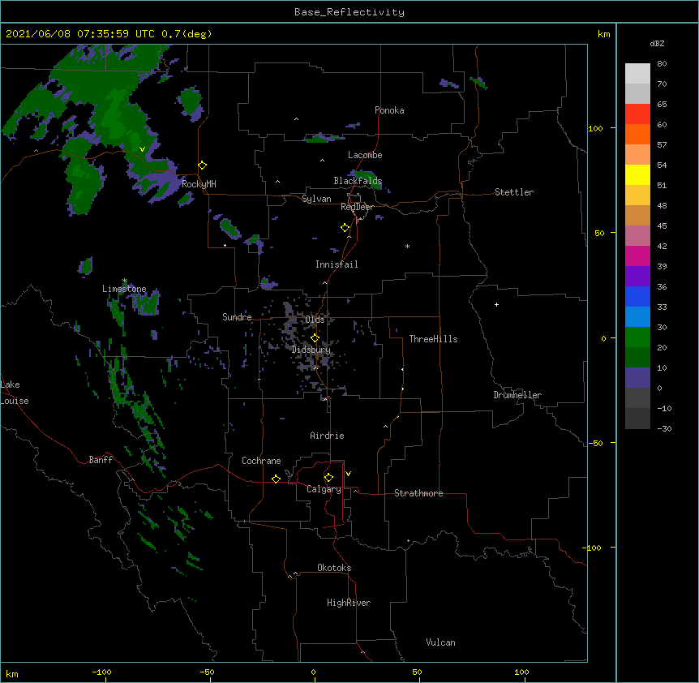Select the HighRiver label

point(349,603)
